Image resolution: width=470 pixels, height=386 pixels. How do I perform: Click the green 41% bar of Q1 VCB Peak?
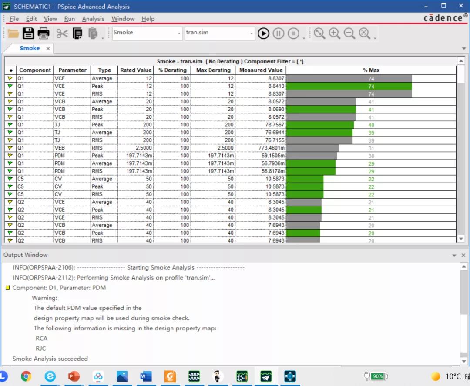pyautogui.click(x=321, y=109)
